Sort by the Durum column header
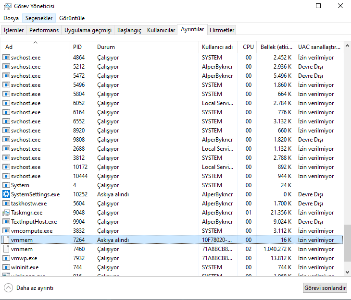The image size is (351, 300). pos(146,47)
